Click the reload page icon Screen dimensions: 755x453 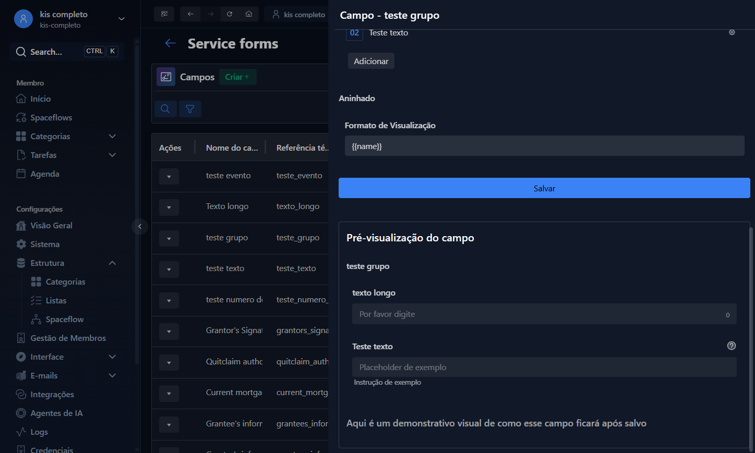[x=230, y=14]
